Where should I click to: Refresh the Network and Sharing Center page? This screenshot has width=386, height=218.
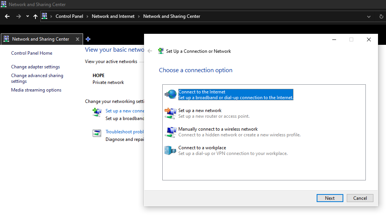point(381,16)
